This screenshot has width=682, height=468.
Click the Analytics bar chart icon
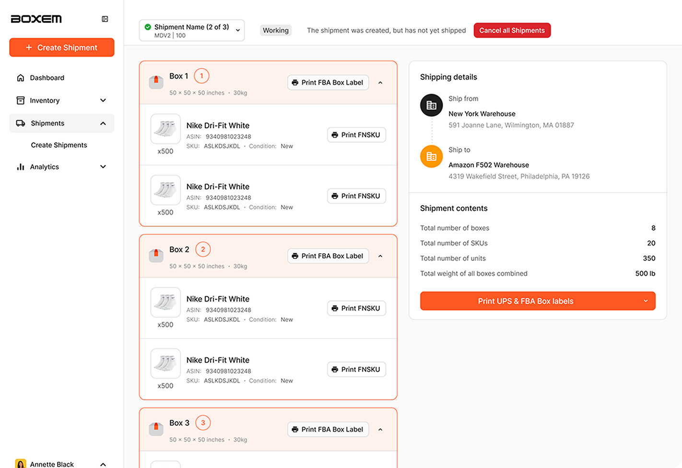21,167
